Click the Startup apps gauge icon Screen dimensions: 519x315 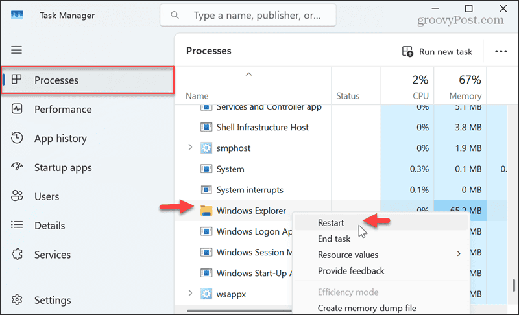tap(17, 167)
